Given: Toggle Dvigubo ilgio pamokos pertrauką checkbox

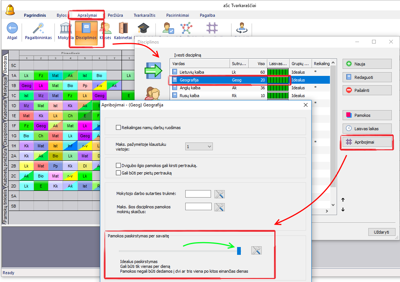Looking at the screenshot, I should point(119,166).
